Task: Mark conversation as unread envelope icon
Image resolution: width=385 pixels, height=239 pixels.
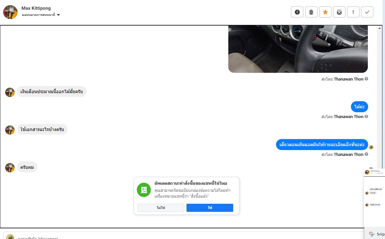Action: click(339, 12)
